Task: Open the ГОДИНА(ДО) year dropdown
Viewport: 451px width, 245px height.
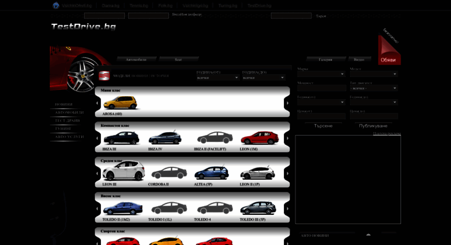Action: point(264,78)
